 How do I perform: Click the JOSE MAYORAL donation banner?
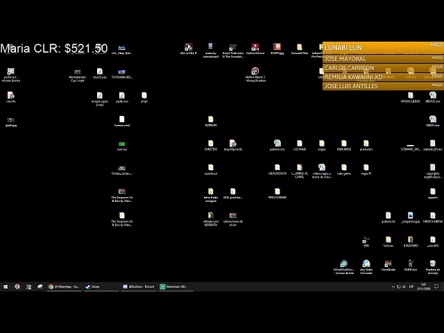tap(383, 58)
